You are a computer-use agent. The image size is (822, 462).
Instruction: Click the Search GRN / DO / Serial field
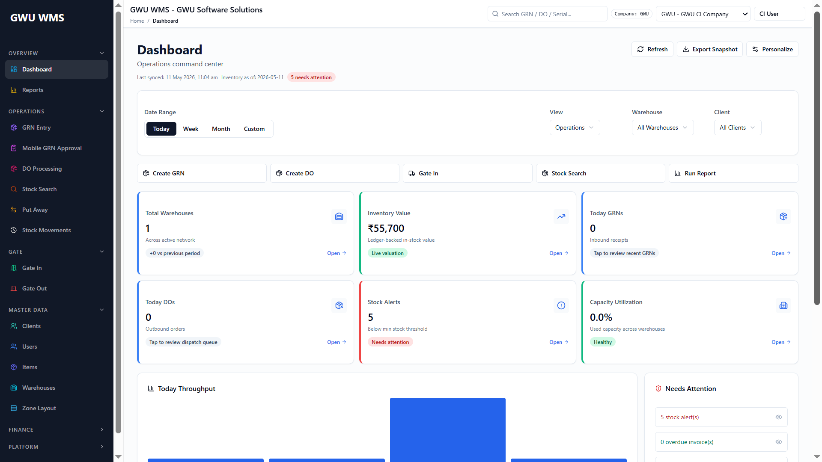click(547, 14)
